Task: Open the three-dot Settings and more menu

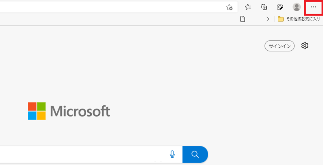Action: coord(313,7)
